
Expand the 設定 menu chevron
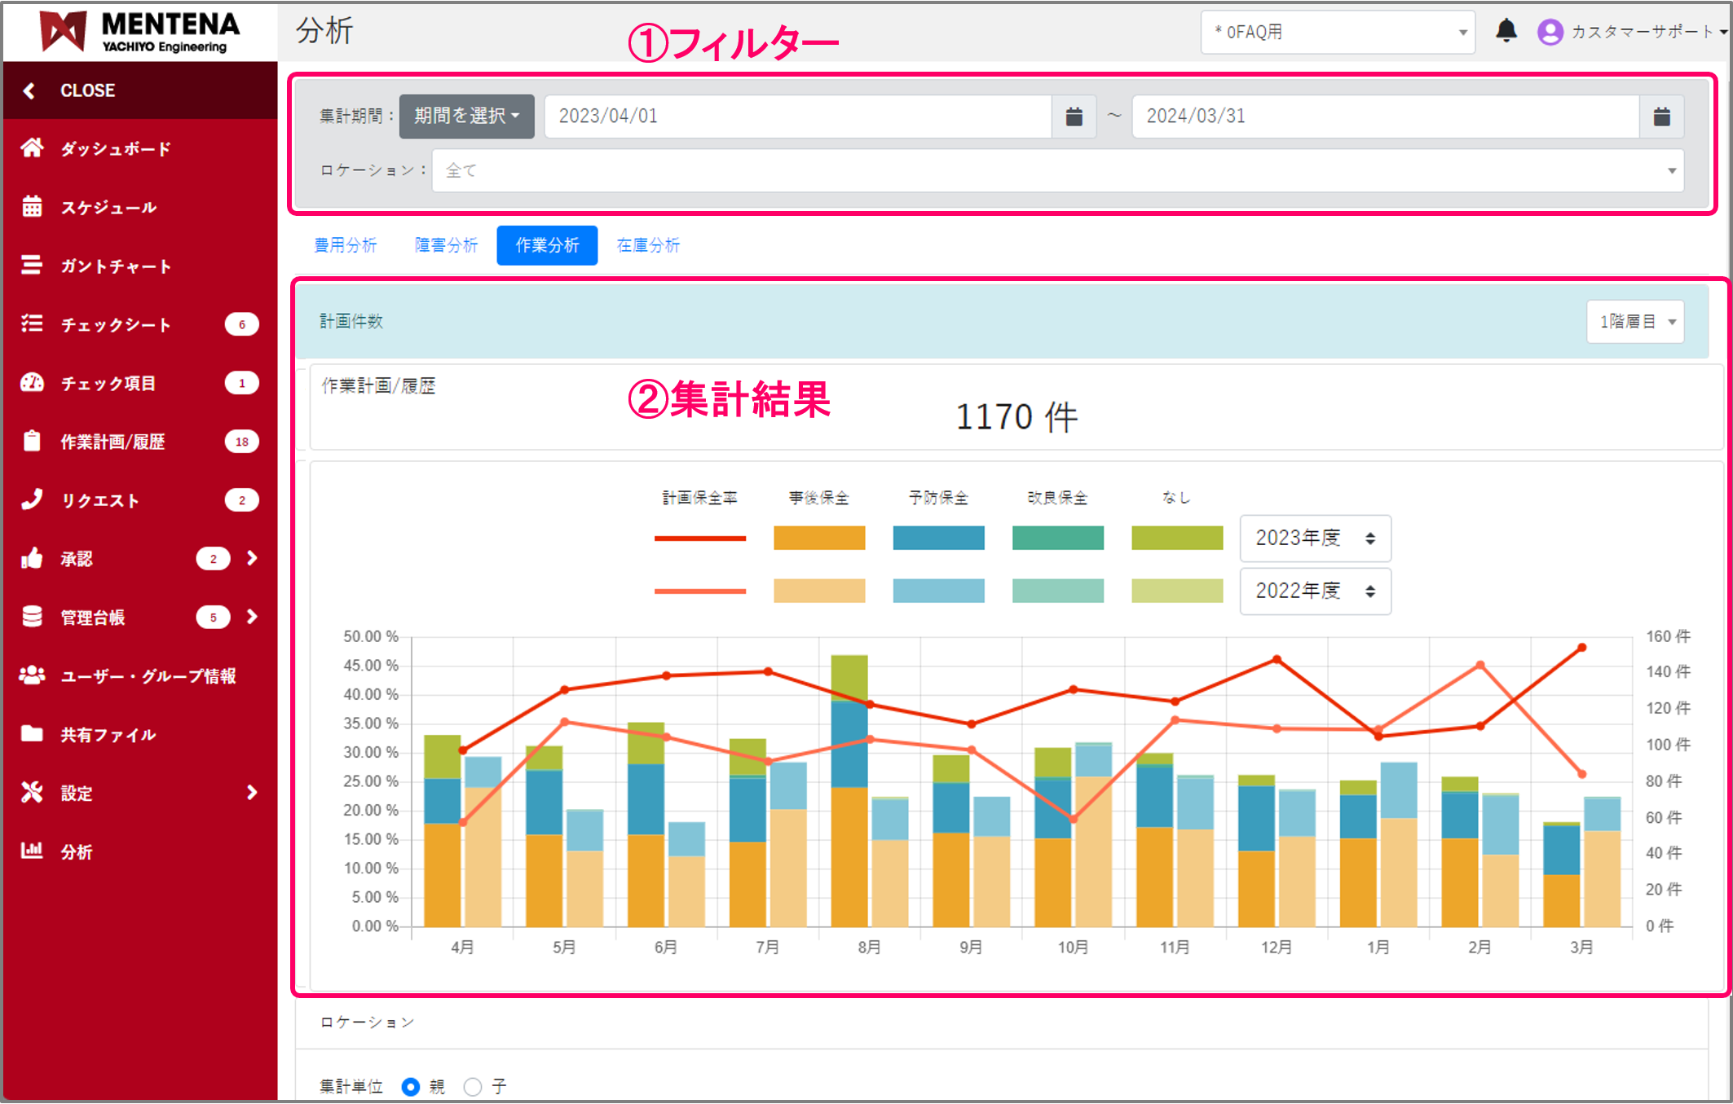click(251, 792)
